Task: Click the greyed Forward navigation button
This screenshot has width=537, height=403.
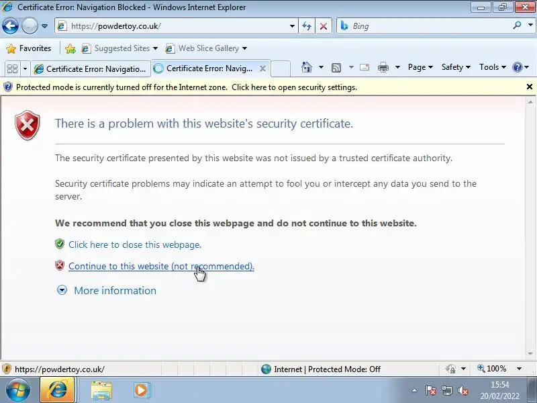Action: coord(30,26)
